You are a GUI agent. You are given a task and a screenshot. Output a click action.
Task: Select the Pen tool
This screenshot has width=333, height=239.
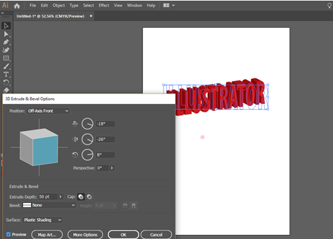click(6, 42)
